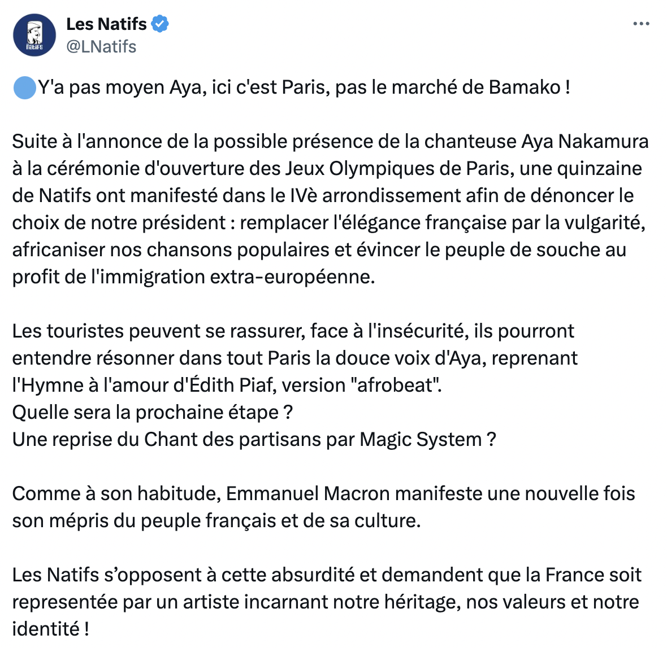Click the blue verified badge
The width and height of the screenshot is (667, 648).
(x=160, y=24)
